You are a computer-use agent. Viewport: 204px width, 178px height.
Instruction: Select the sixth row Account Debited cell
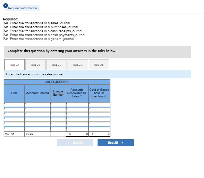click(x=37, y=129)
